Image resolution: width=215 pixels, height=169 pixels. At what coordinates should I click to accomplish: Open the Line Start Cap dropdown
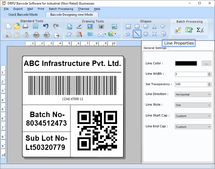pos(193,116)
